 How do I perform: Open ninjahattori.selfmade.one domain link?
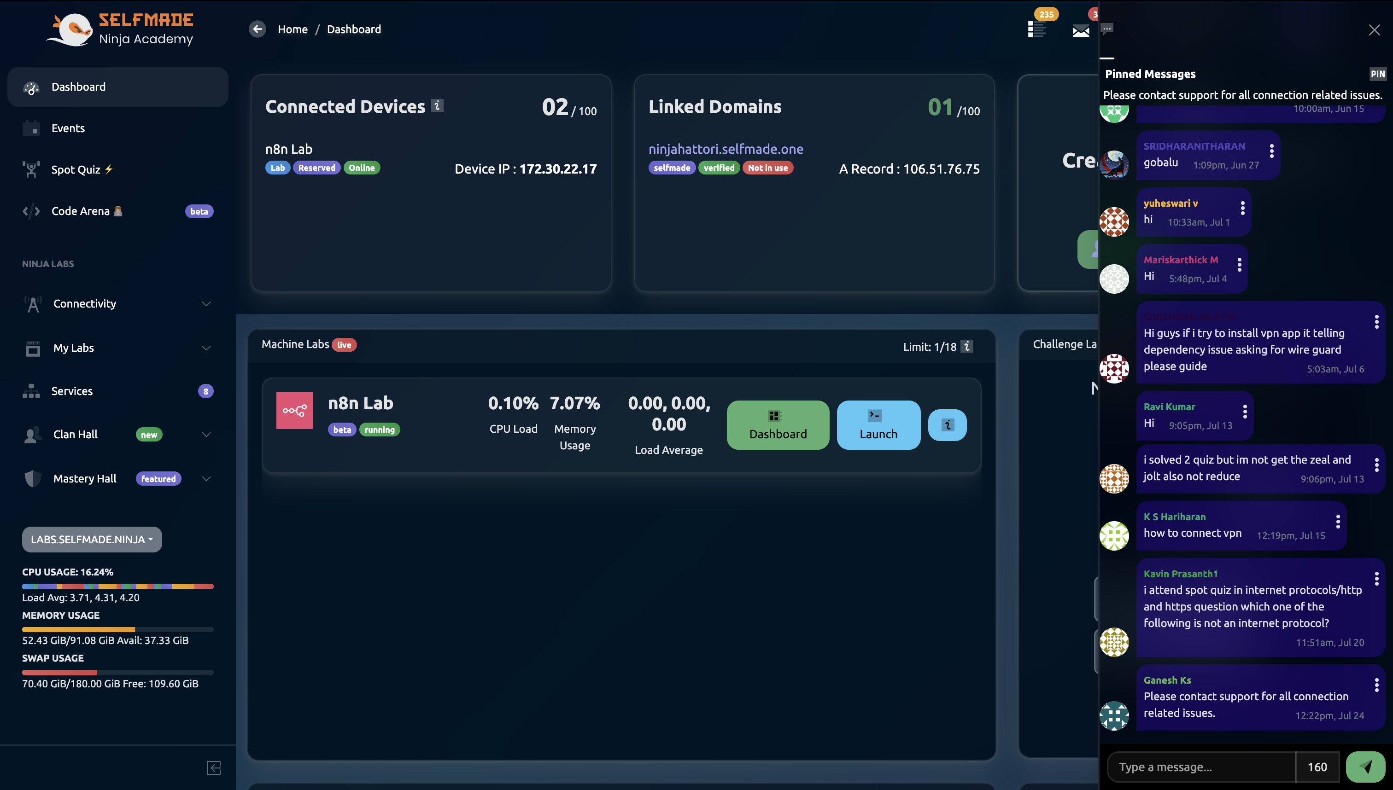tap(726, 149)
